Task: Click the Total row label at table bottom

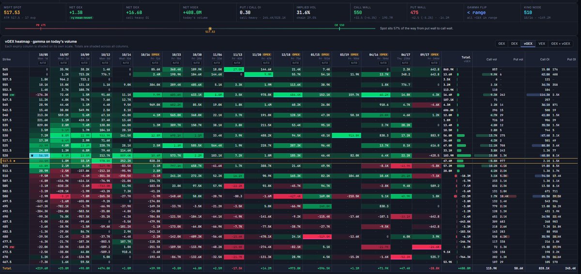Action: [6, 267]
